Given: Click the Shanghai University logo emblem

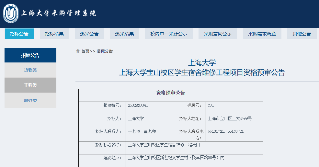Looking at the screenshot, I should (x=11, y=13).
